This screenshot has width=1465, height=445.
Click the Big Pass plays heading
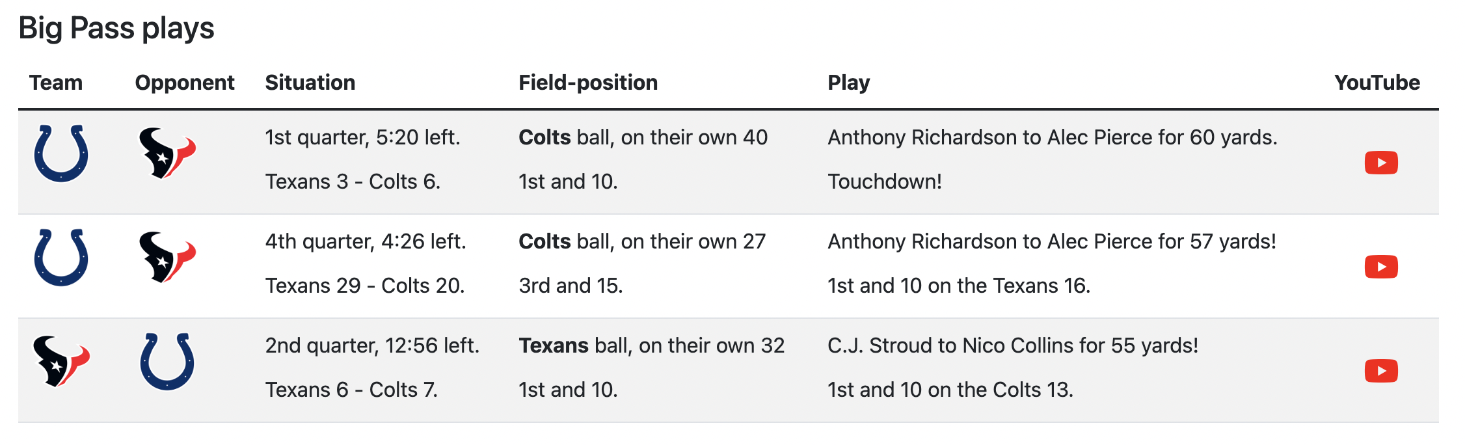pos(116,28)
